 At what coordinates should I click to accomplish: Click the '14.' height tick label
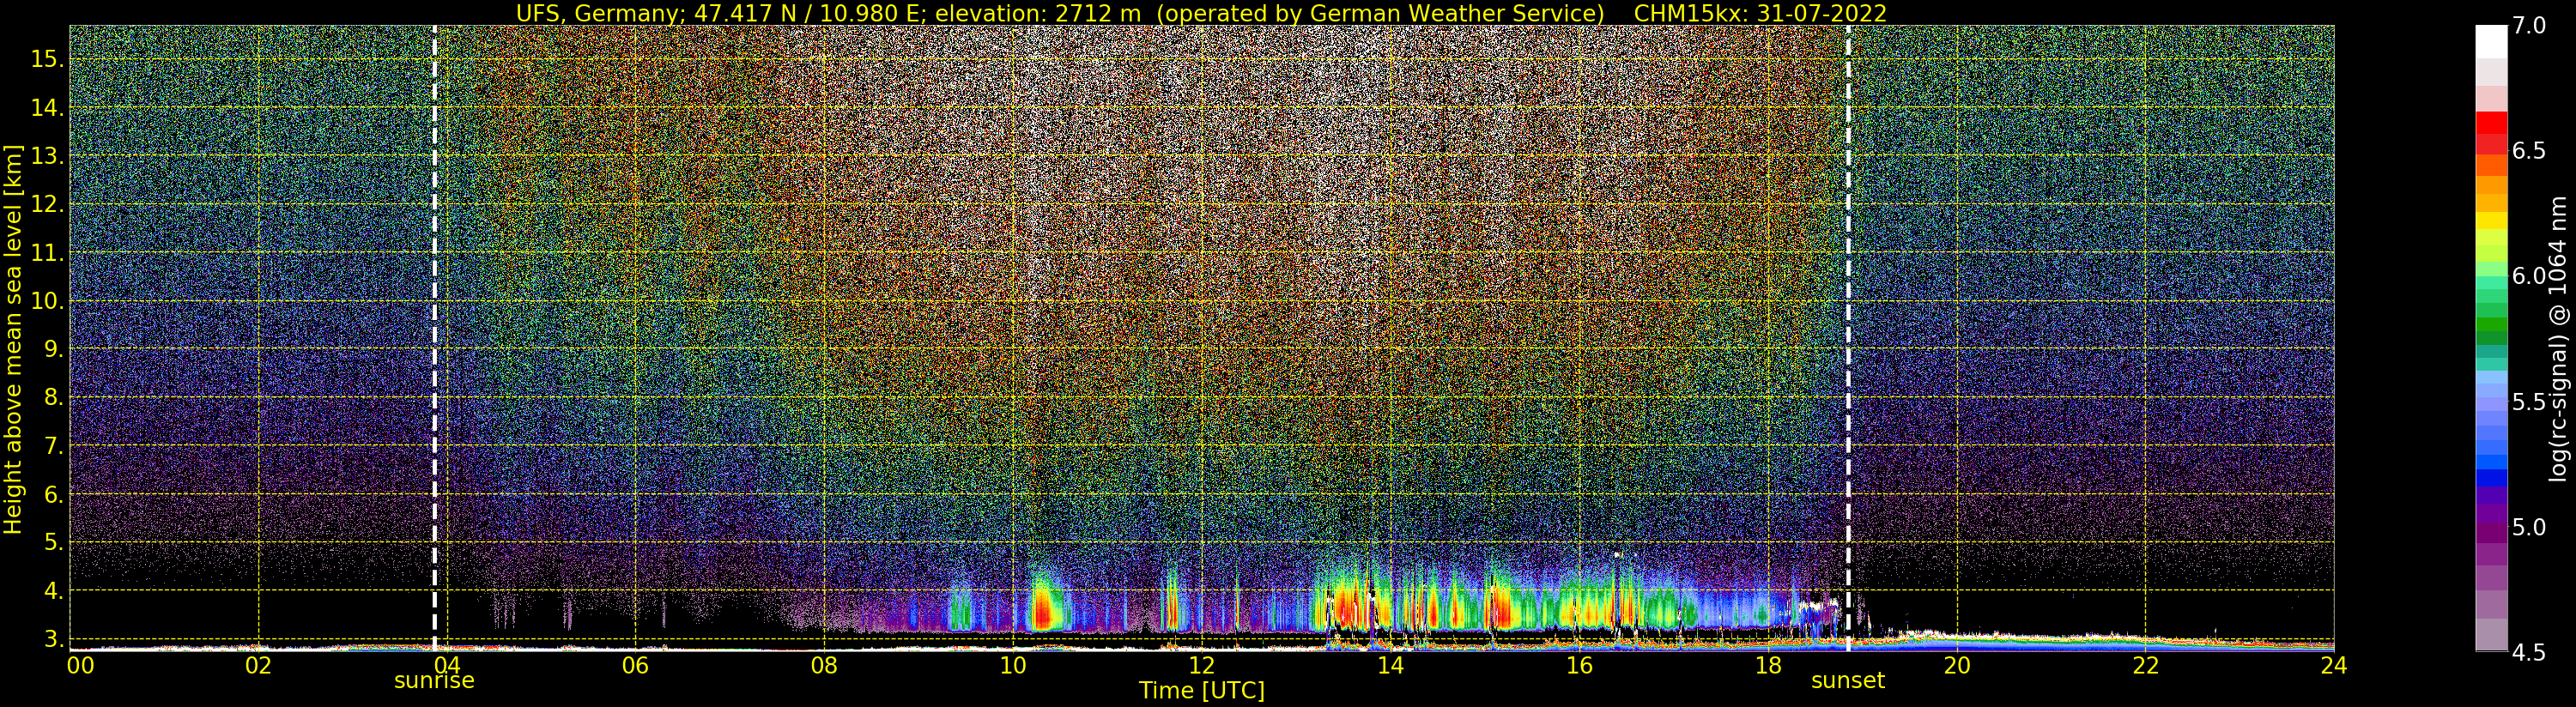click(x=46, y=108)
